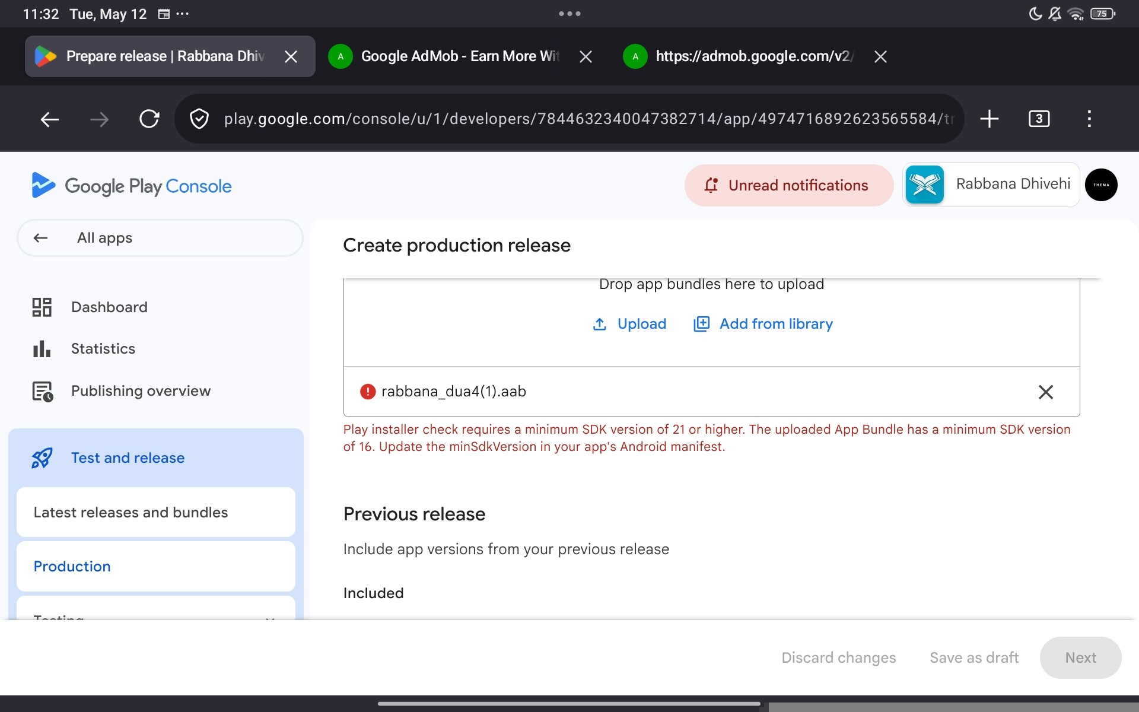The width and height of the screenshot is (1139, 712).
Task: Click the browser forward arrow
Action: pyautogui.click(x=99, y=119)
